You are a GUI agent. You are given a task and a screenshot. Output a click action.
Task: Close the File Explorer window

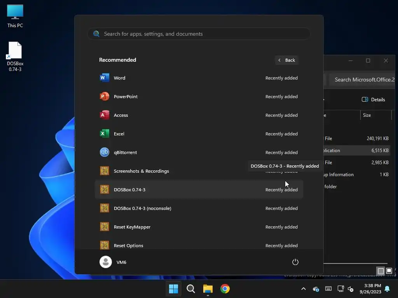[x=386, y=61]
